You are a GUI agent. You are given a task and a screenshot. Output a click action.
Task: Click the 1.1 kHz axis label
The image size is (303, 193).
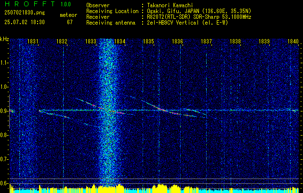[x=4, y=63]
